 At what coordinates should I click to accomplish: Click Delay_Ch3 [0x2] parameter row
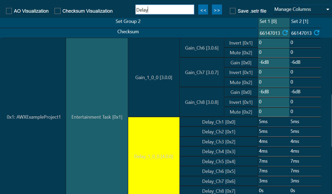[219, 142]
